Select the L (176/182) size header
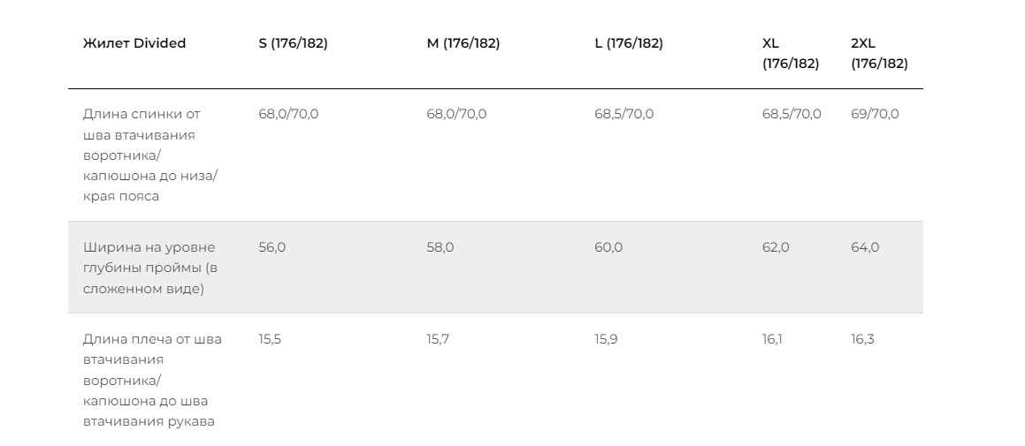 pyautogui.click(x=628, y=43)
